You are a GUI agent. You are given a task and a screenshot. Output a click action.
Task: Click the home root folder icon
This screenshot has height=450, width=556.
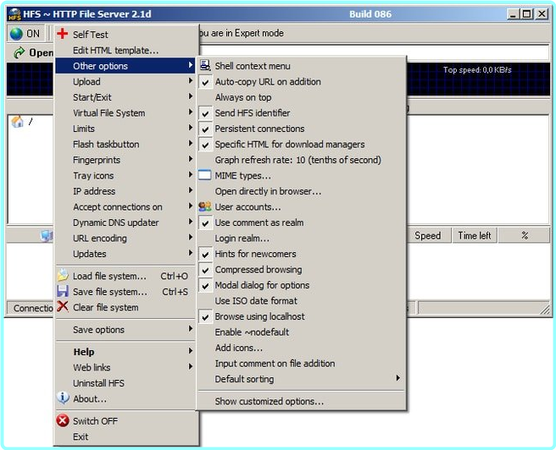(17, 122)
